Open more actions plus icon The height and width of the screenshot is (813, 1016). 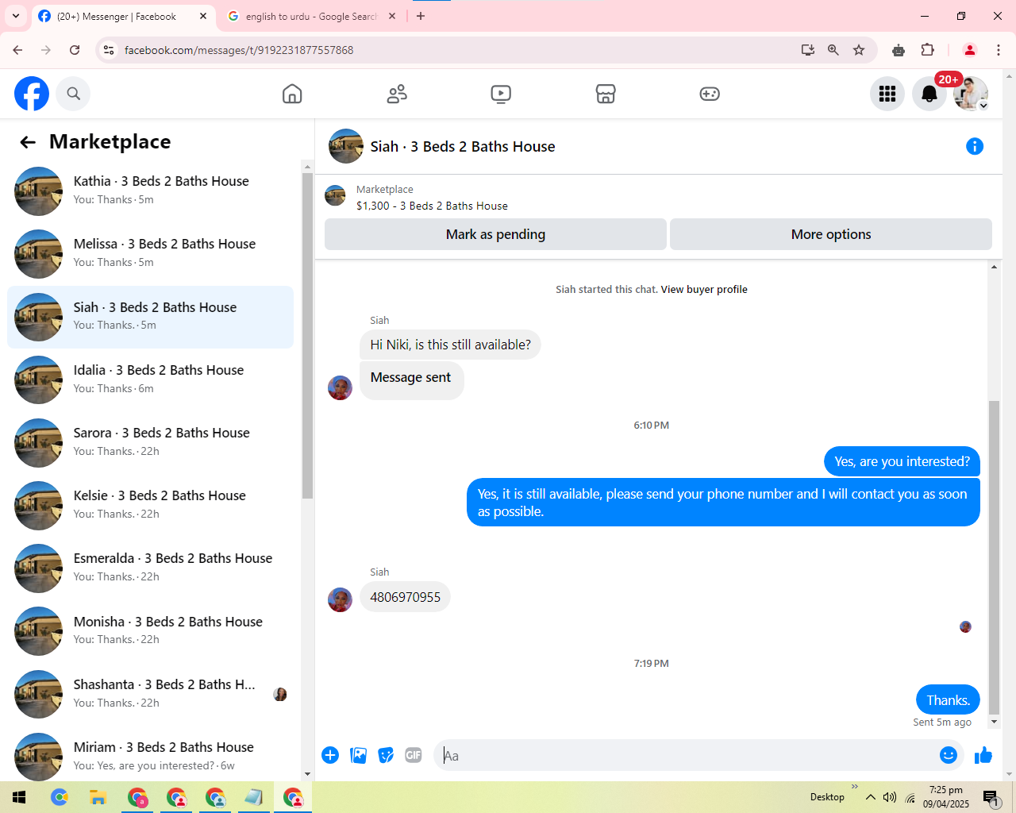point(330,755)
